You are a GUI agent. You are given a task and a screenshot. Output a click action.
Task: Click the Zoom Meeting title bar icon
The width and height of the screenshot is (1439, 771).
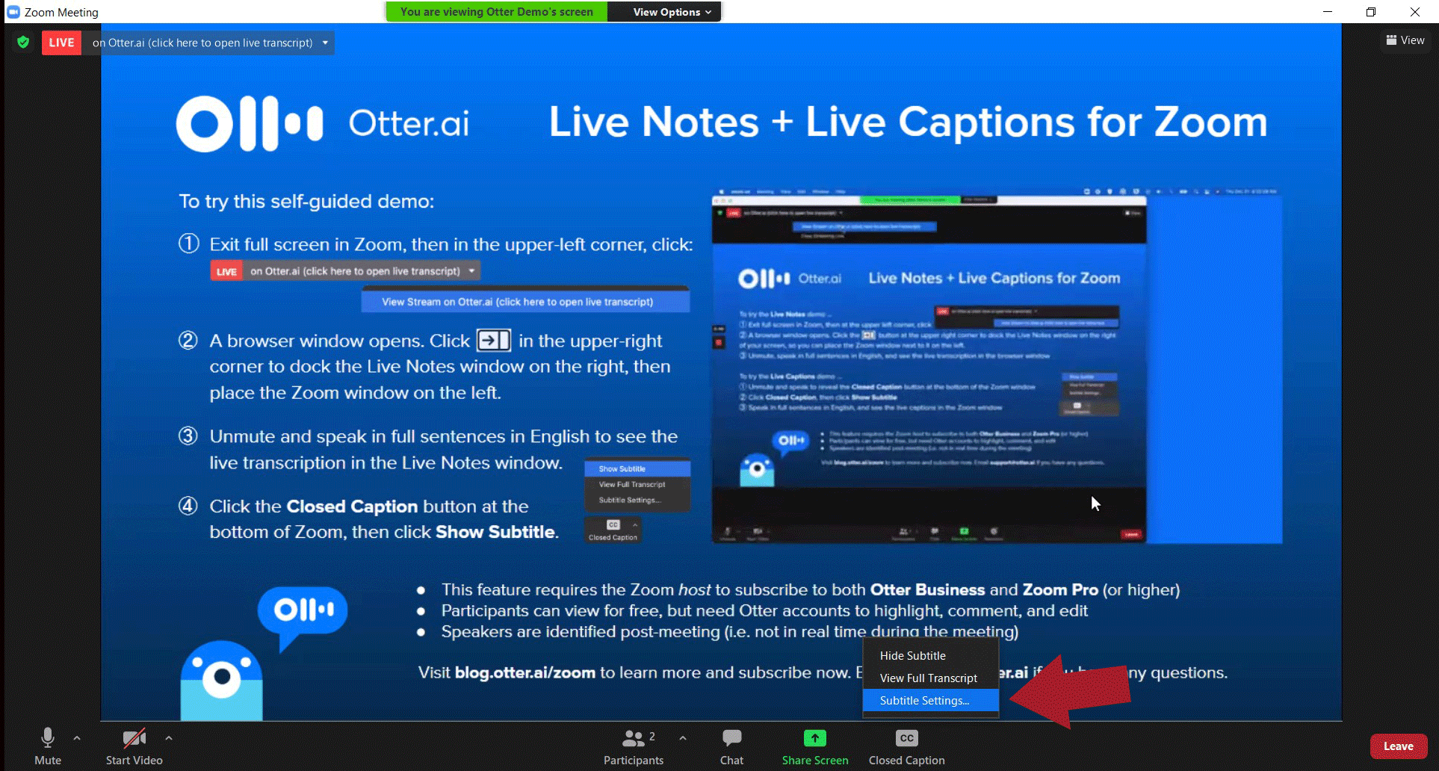pos(13,12)
